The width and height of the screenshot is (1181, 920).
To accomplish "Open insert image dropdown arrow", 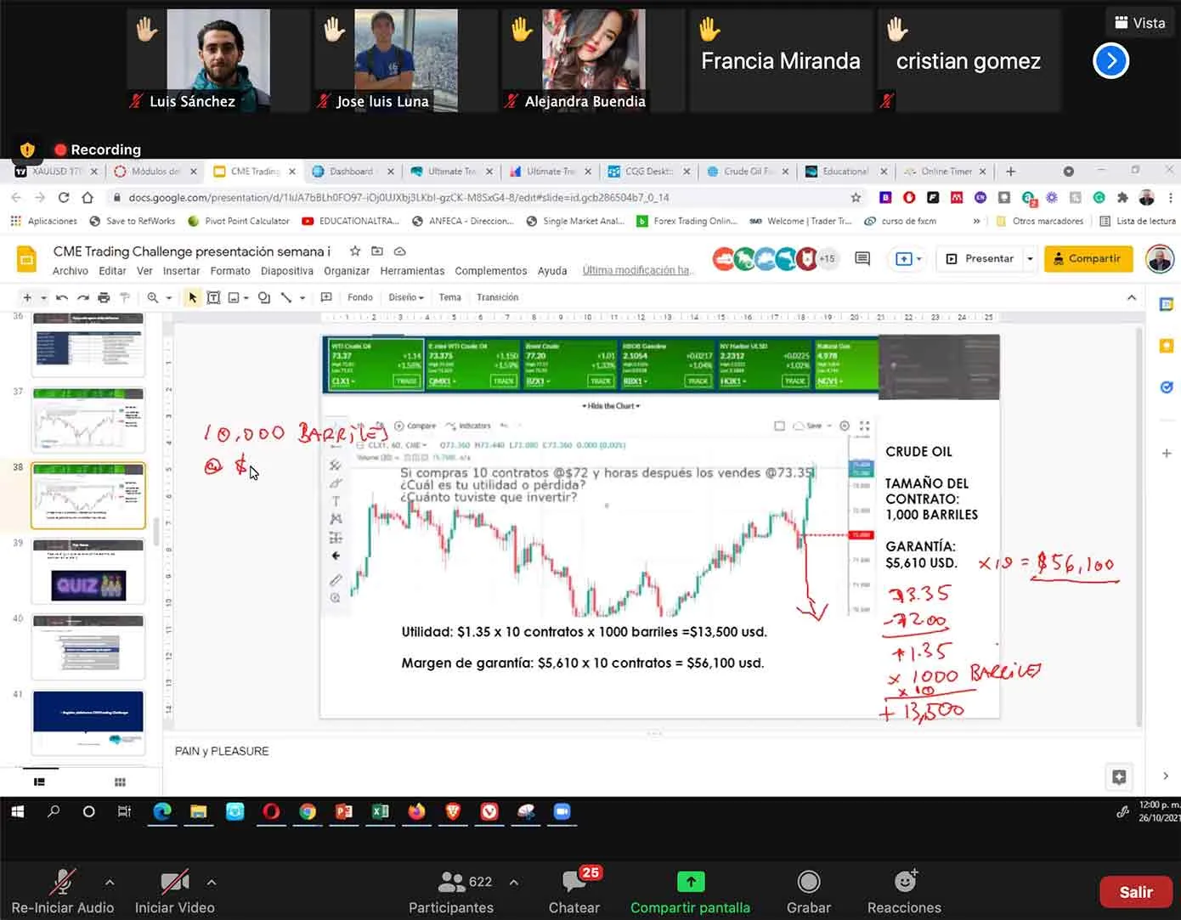I will pos(246,297).
